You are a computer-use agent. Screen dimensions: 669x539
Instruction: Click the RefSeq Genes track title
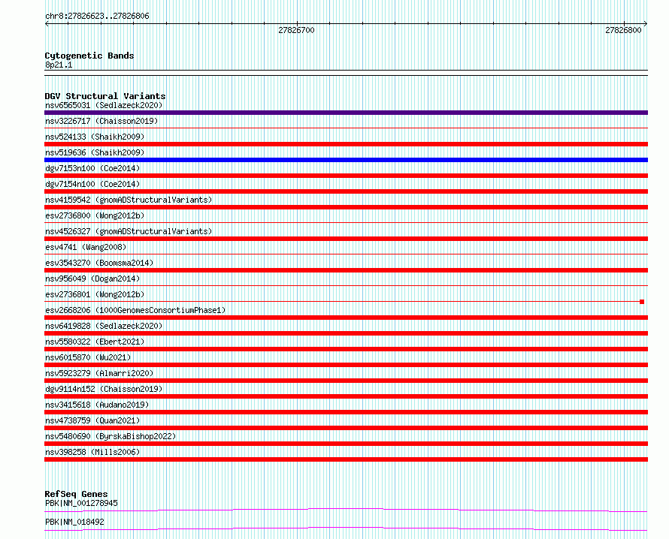point(76,494)
